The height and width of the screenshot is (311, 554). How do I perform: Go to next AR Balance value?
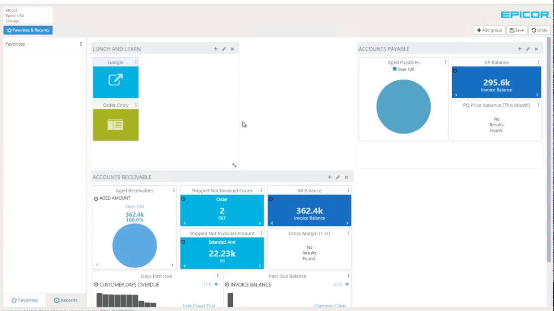[x=347, y=223]
